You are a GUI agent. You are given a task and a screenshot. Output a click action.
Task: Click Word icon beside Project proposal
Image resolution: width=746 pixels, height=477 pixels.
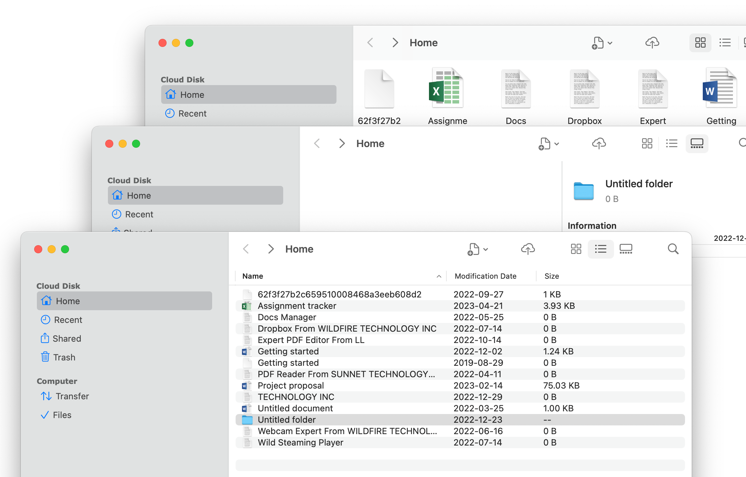[247, 386]
